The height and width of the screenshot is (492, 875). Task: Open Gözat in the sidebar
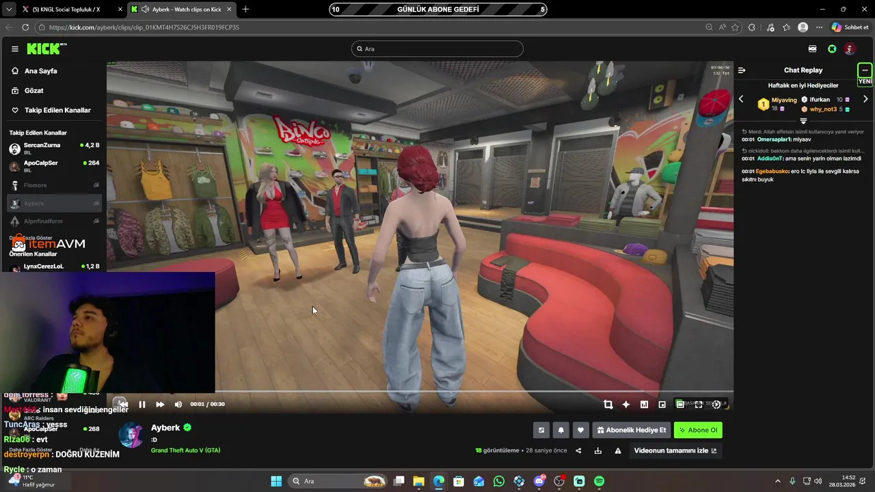coord(33,90)
